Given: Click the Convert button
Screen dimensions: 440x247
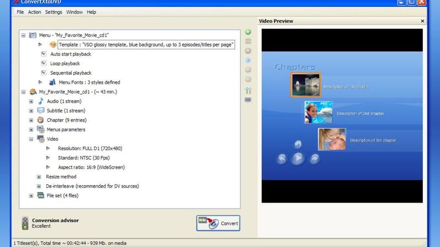Looking at the screenshot, I should 218,223.
